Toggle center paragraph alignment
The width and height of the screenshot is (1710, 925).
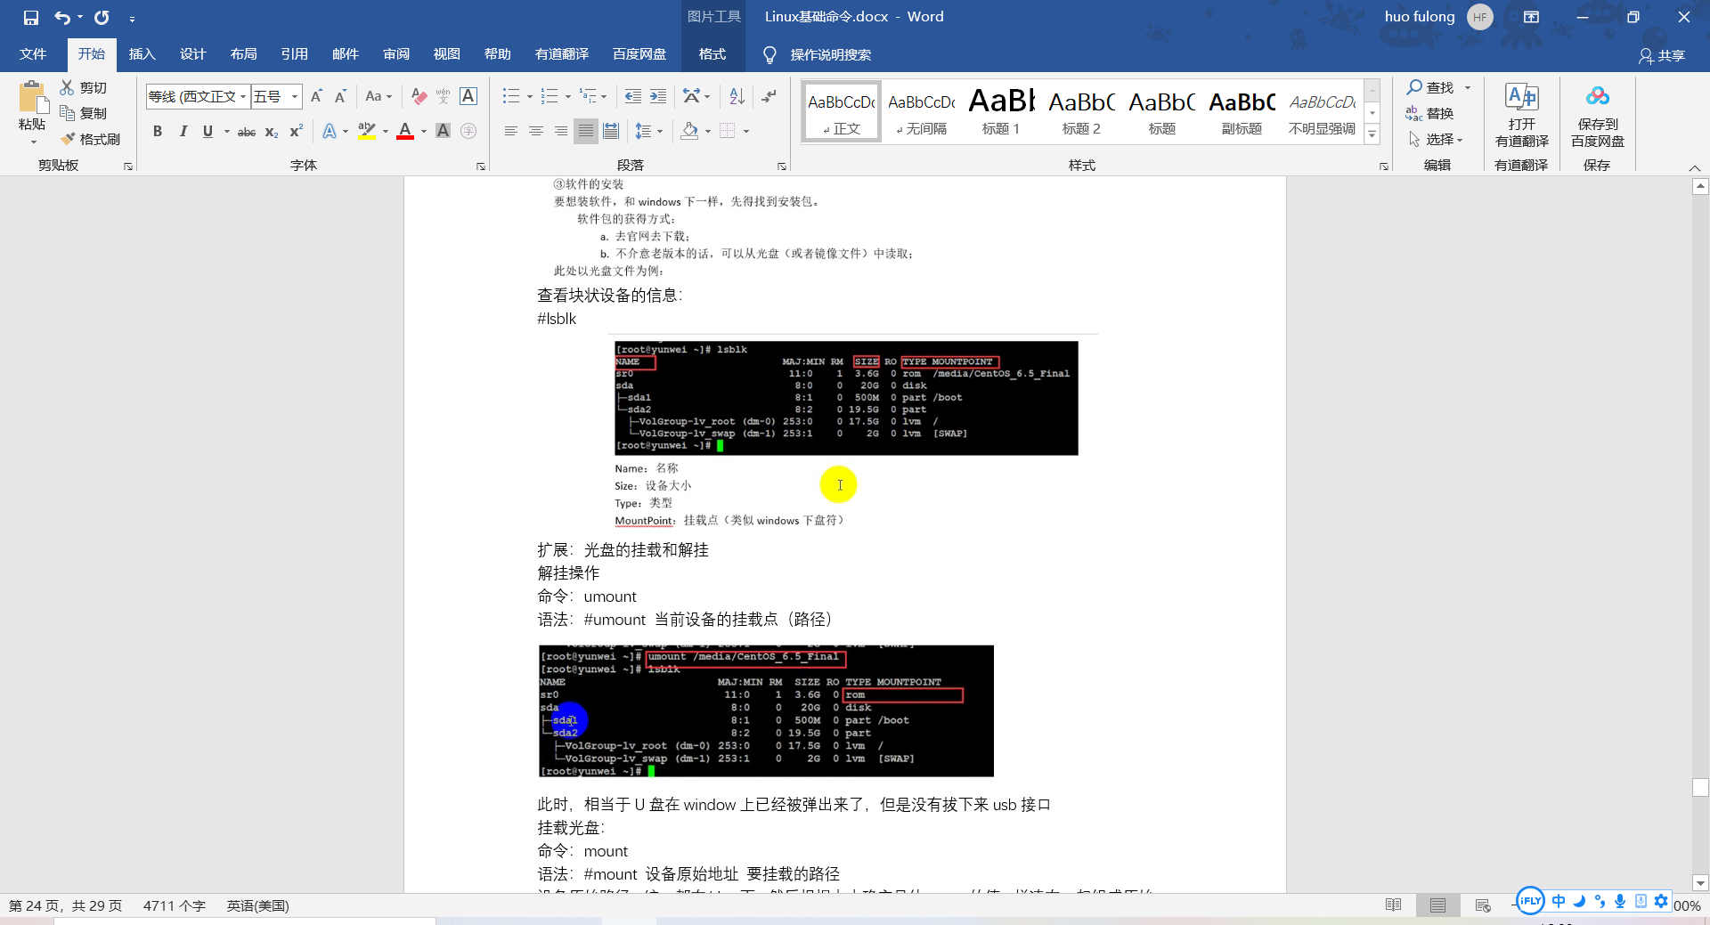click(x=535, y=131)
